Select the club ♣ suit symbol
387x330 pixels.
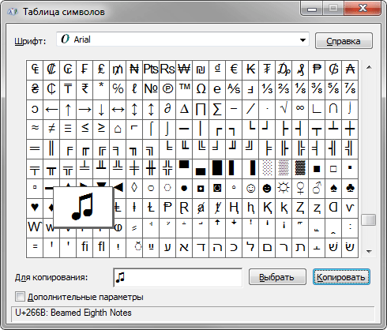(x=350, y=189)
